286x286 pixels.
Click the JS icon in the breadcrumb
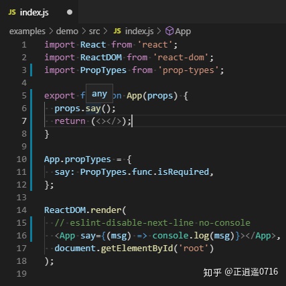tap(117, 31)
